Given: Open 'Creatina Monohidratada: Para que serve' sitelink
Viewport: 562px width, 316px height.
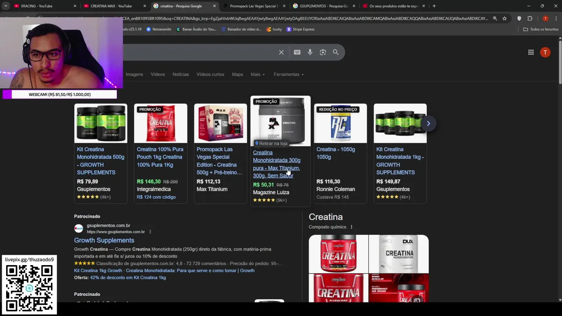Looking at the screenshot, I should pos(190,270).
